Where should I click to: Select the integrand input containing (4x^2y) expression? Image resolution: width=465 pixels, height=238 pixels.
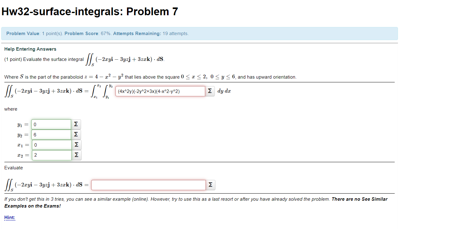(160, 91)
